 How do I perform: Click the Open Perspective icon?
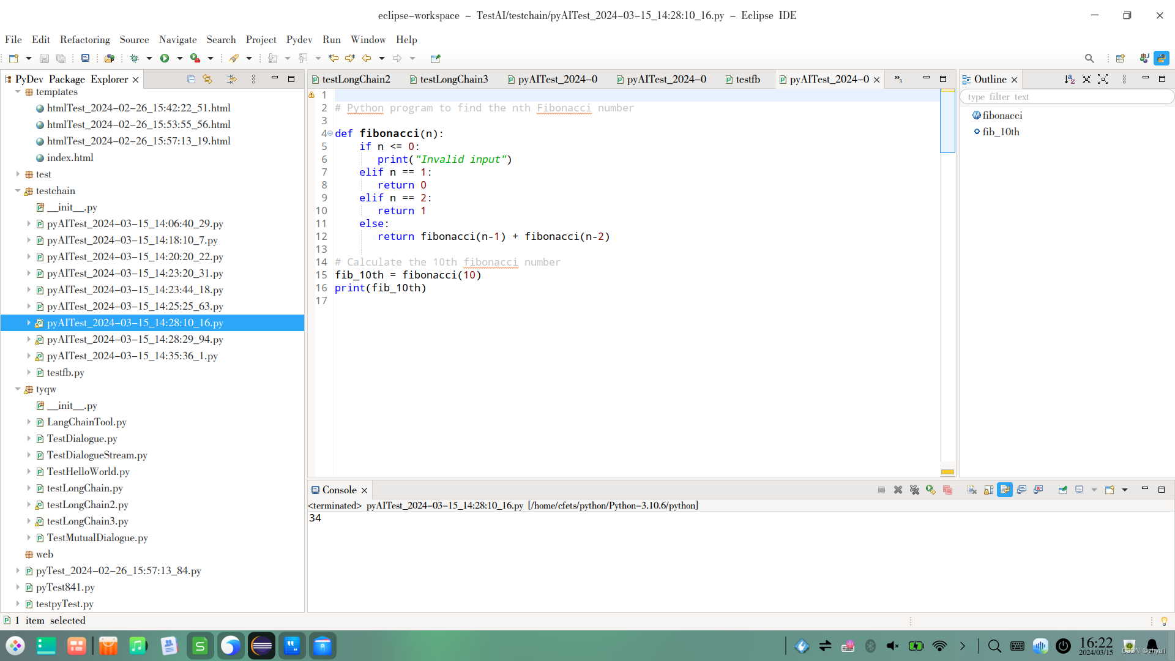click(1121, 58)
